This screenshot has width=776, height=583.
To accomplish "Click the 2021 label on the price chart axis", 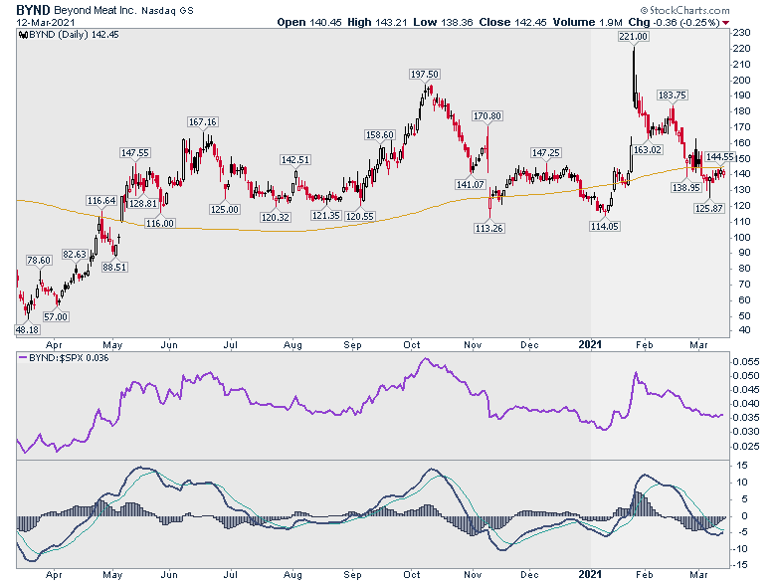I will [590, 344].
